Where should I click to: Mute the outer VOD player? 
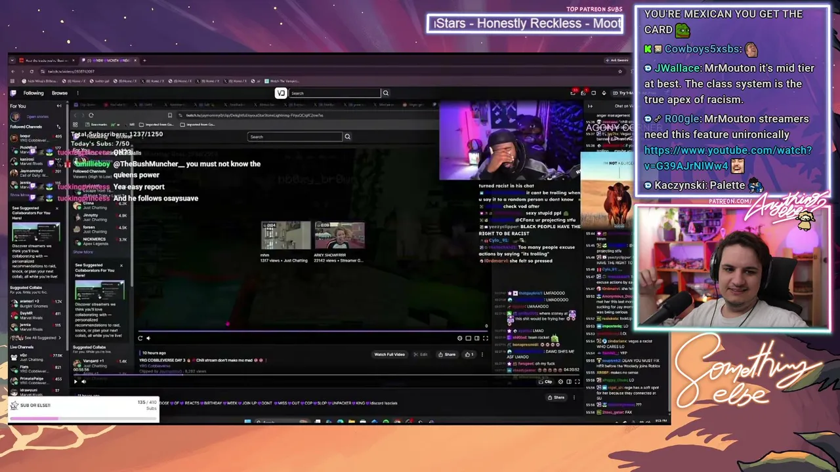[83, 382]
